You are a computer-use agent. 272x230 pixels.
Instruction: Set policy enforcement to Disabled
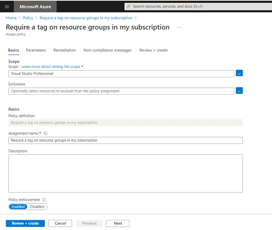click(x=37, y=207)
